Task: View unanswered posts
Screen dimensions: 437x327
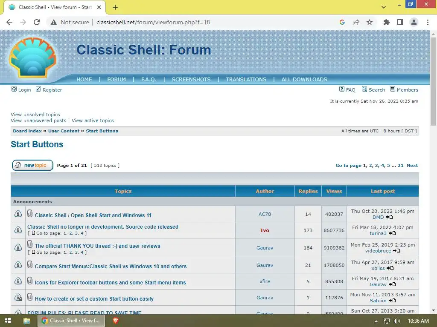Action: pyautogui.click(x=38, y=120)
